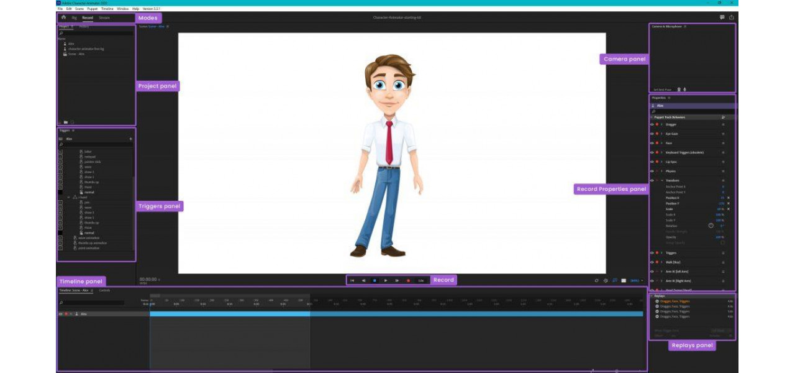Expand the Eye Gaze behavior
This screenshot has width=795, height=373.
[x=662, y=134]
